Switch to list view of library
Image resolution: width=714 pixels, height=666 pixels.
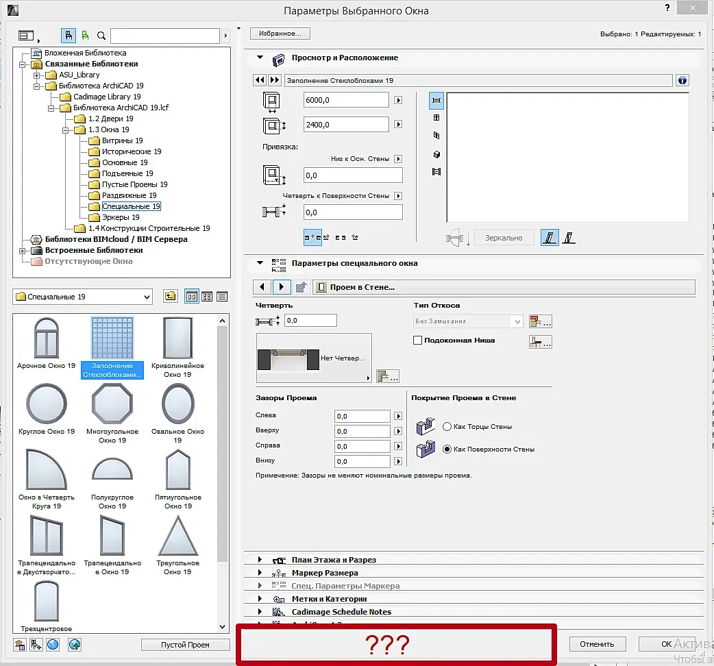pyautogui.click(x=222, y=297)
